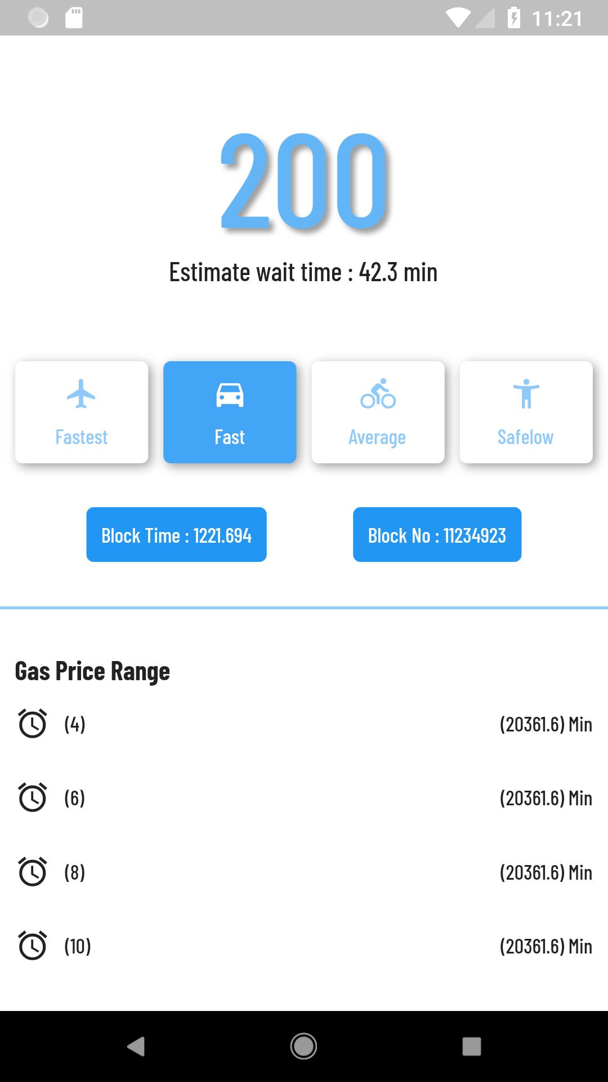Tap the Estimate wait time text

[x=303, y=272]
